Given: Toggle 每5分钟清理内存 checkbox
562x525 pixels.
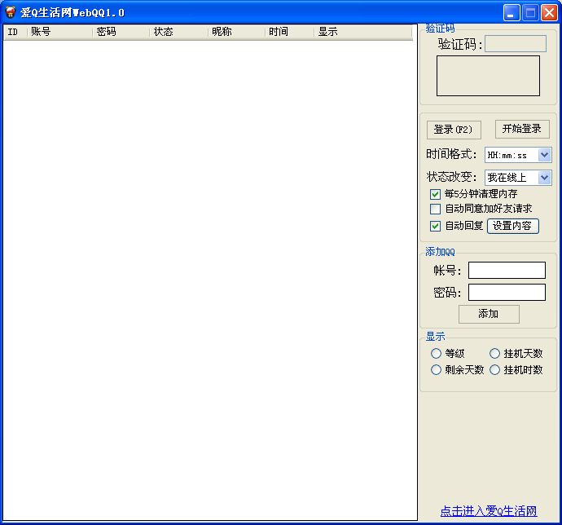Looking at the screenshot, I should point(435,194).
